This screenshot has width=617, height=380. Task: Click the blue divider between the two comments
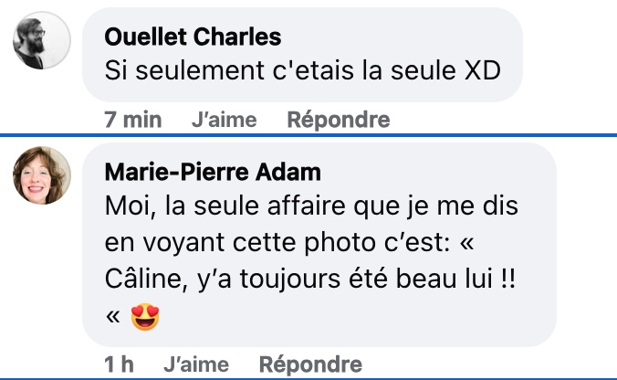click(x=308, y=135)
